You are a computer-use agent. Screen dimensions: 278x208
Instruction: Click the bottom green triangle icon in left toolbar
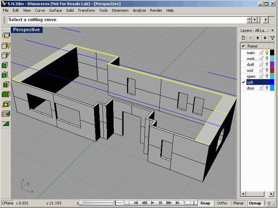tap(6, 124)
